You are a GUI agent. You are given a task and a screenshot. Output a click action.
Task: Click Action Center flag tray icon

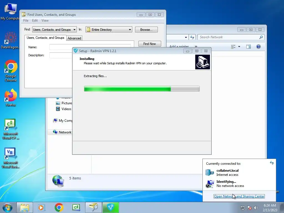pos(249,208)
